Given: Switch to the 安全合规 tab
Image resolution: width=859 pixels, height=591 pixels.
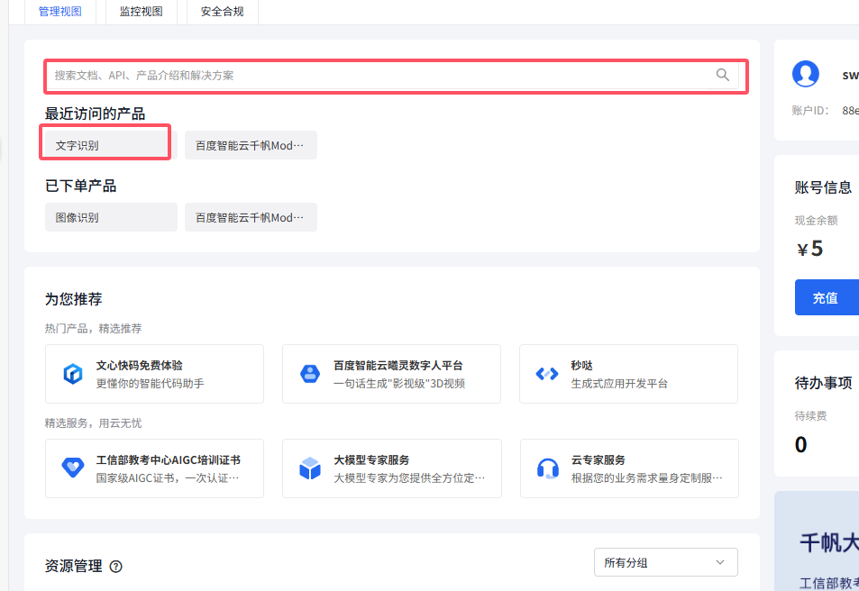Looking at the screenshot, I should tap(223, 12).
